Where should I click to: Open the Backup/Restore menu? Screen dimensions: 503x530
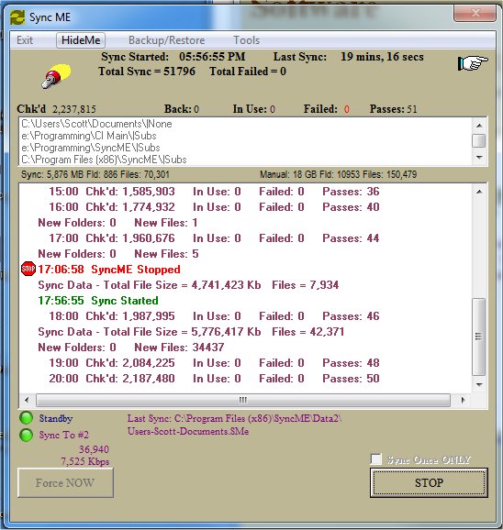tap(167, 40)
